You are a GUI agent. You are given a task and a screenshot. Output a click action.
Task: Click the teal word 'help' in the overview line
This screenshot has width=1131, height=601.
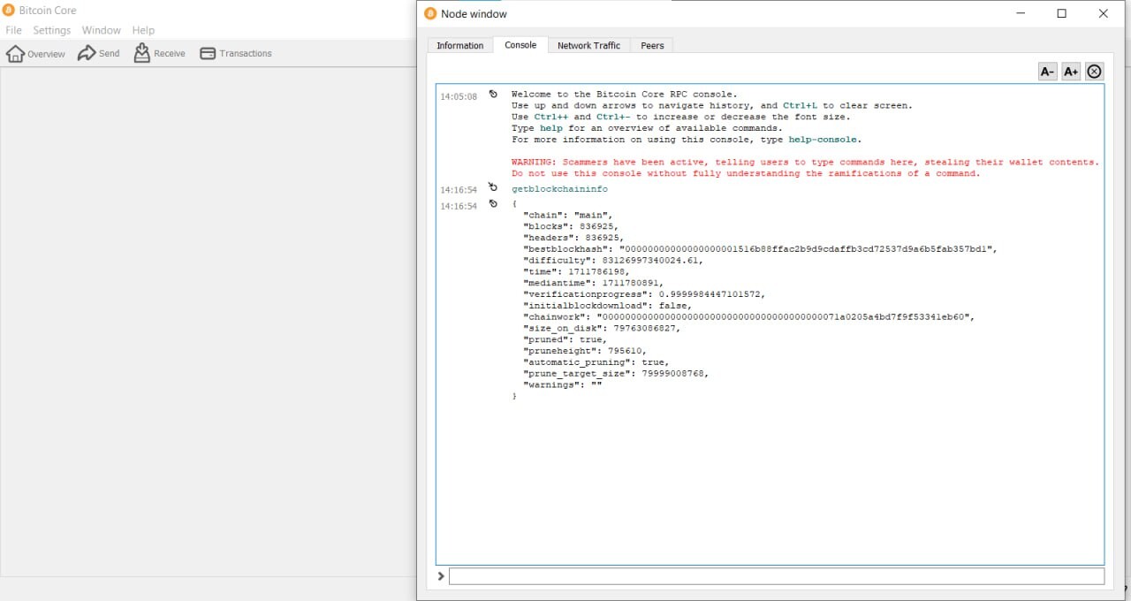pos(551,128)
